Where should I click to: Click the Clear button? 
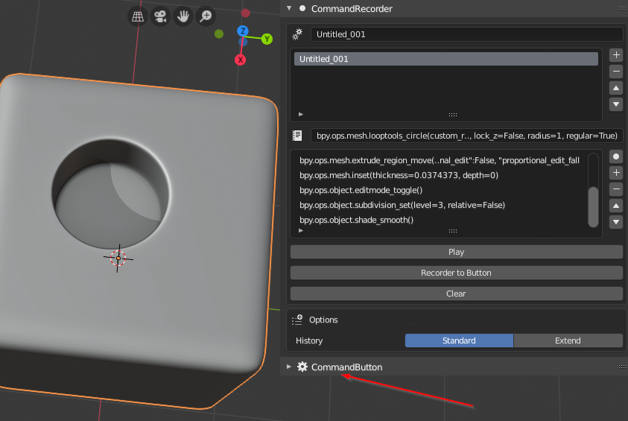[456, 294]
